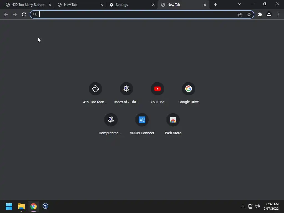
Task: Show hidden system tray icons
Action: tap(243, 206)
